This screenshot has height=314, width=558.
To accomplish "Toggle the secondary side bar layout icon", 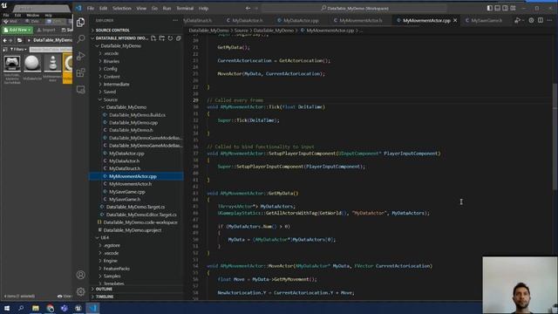I will (505, 8).
